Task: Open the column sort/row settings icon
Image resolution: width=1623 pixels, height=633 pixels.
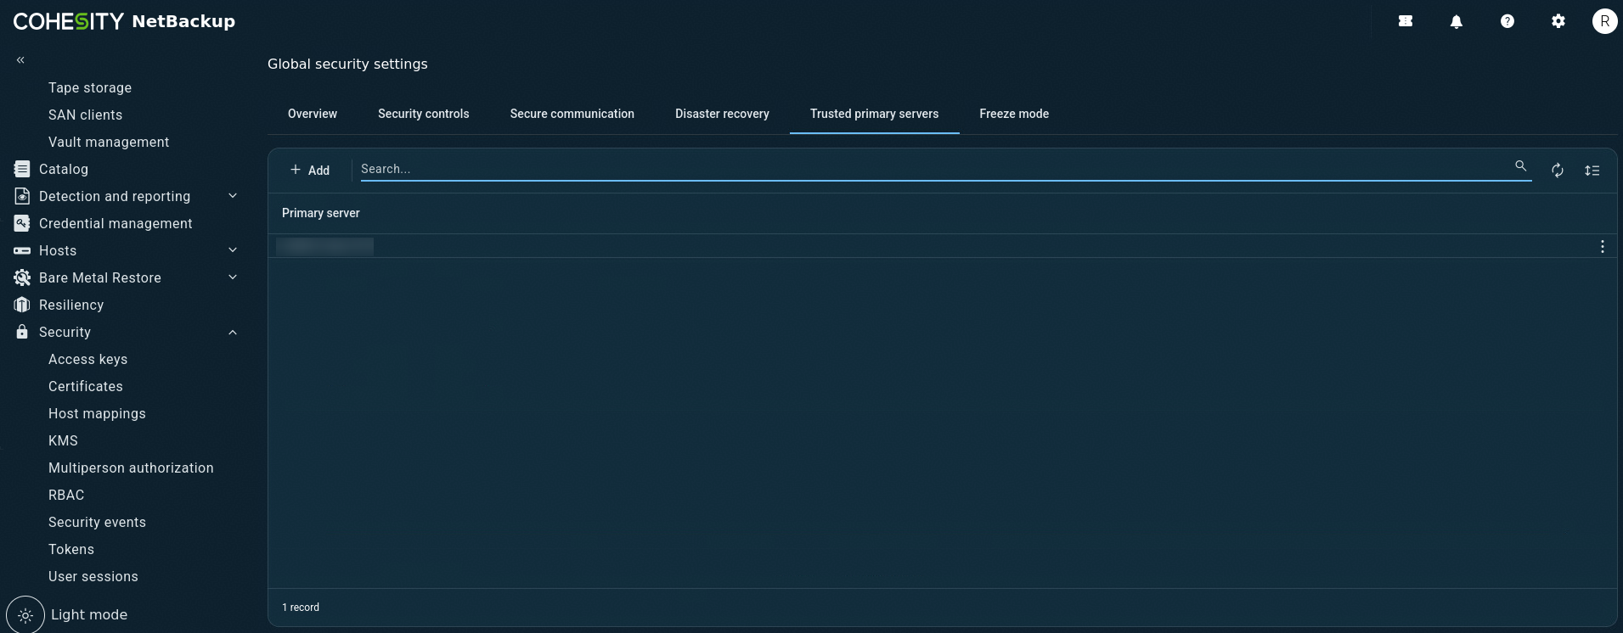Action: [1592, 171]
